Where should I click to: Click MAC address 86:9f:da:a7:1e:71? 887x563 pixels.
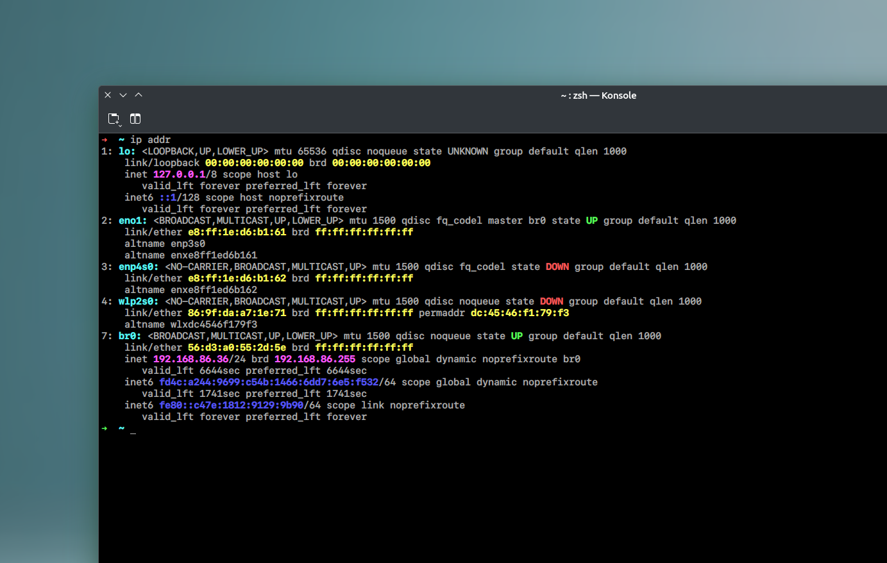(237, 313)
